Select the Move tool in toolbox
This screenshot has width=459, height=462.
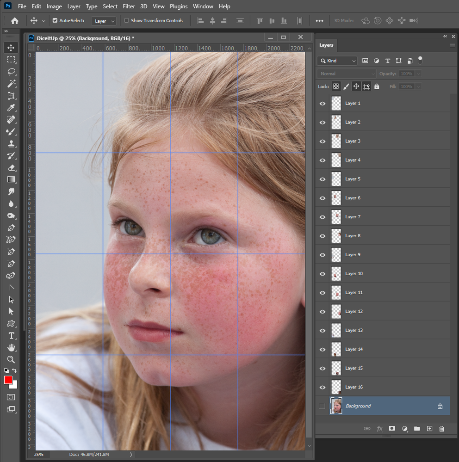click(x=11, y=48)
